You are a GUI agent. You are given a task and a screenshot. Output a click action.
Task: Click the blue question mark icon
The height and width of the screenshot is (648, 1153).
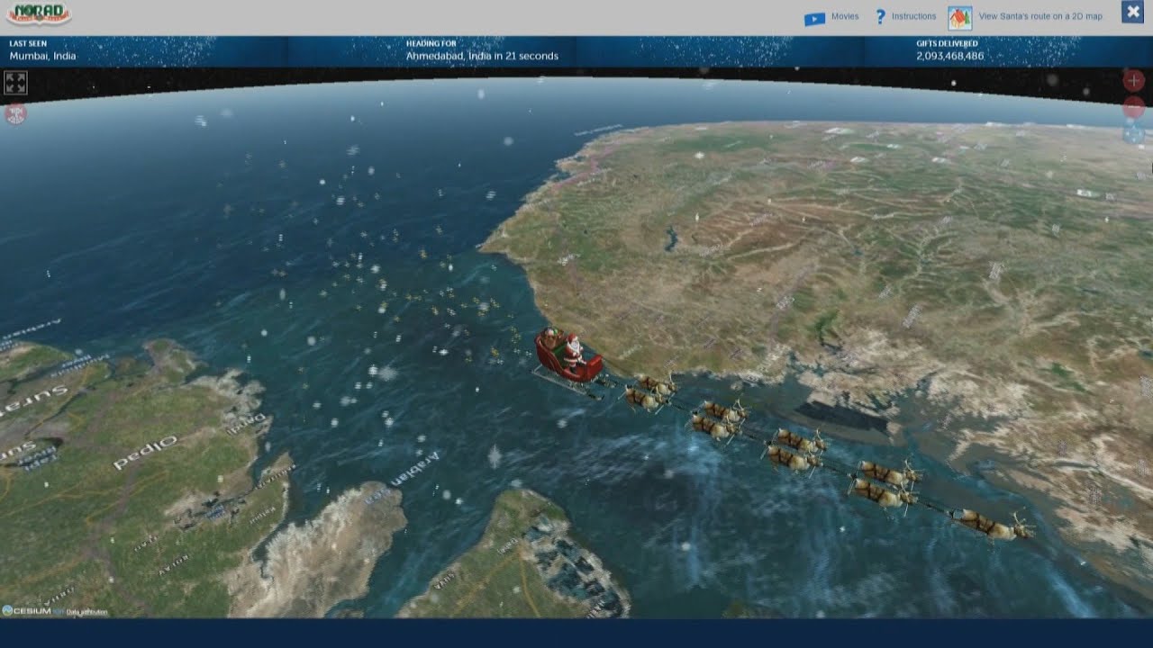(880, 16)
